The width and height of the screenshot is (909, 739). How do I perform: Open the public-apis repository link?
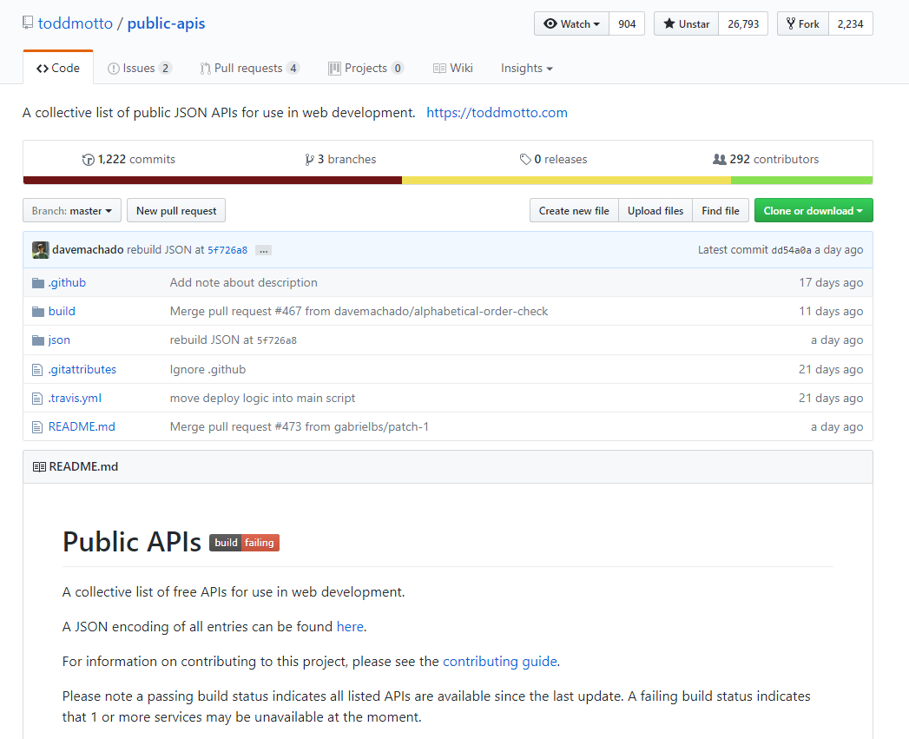point(167,23)
